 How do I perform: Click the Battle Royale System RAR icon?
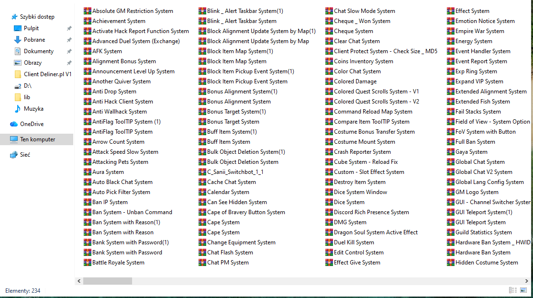tap(87, 263)
